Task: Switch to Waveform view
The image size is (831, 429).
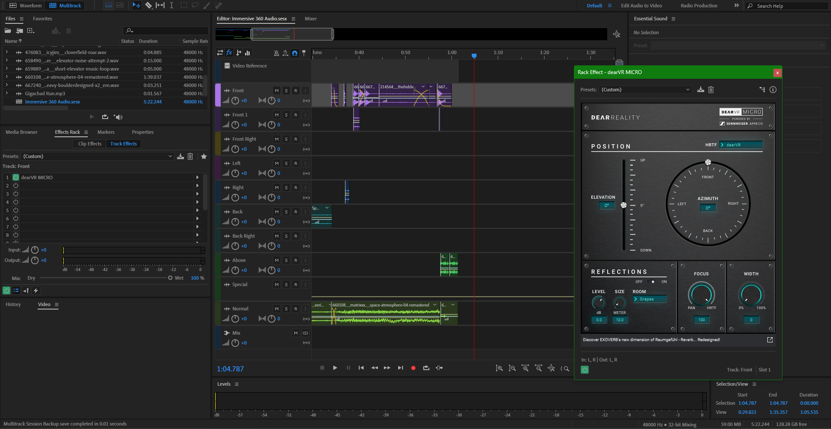Action: [x=26, y=6]
